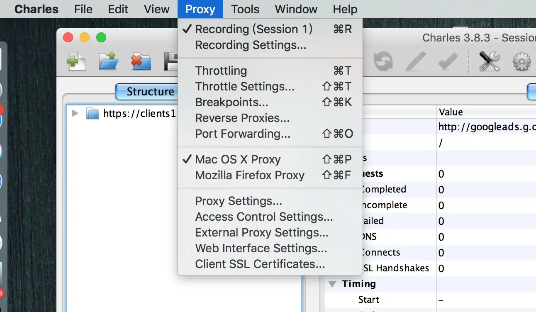This screenshot has height=312, width=536.
Task: Select the http://googleads.g value cell
Action: coord(486,127)
